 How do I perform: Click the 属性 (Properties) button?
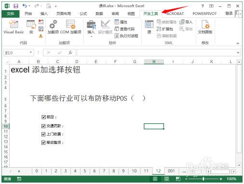(121, 22)
